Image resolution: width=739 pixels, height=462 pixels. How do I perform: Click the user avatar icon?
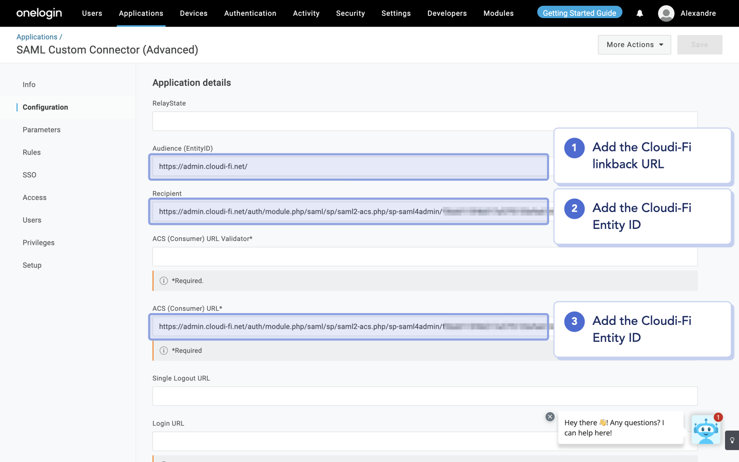666,13
